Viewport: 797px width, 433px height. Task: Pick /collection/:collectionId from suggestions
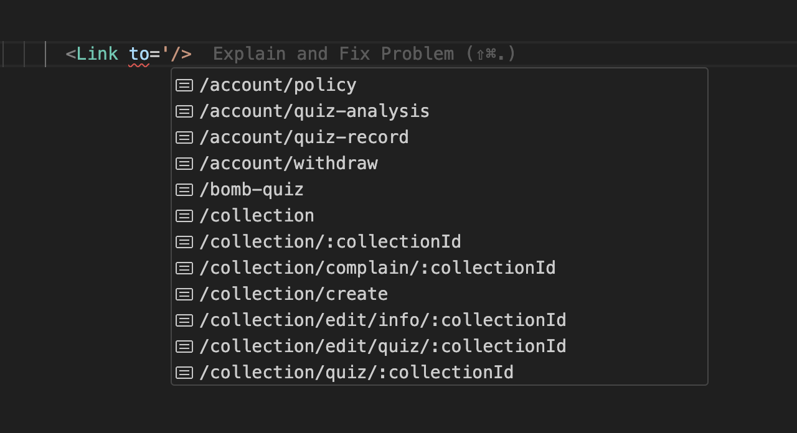pyautogui.click(x=440, y=241)
